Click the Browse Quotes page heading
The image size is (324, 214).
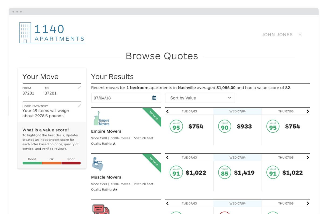click(x=162, y=56)
